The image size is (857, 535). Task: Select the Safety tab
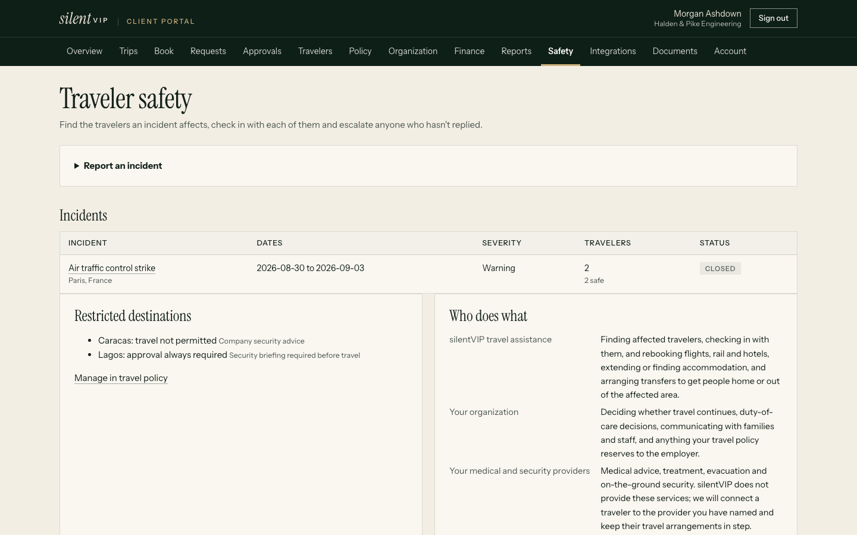click(x=561, y=51)
